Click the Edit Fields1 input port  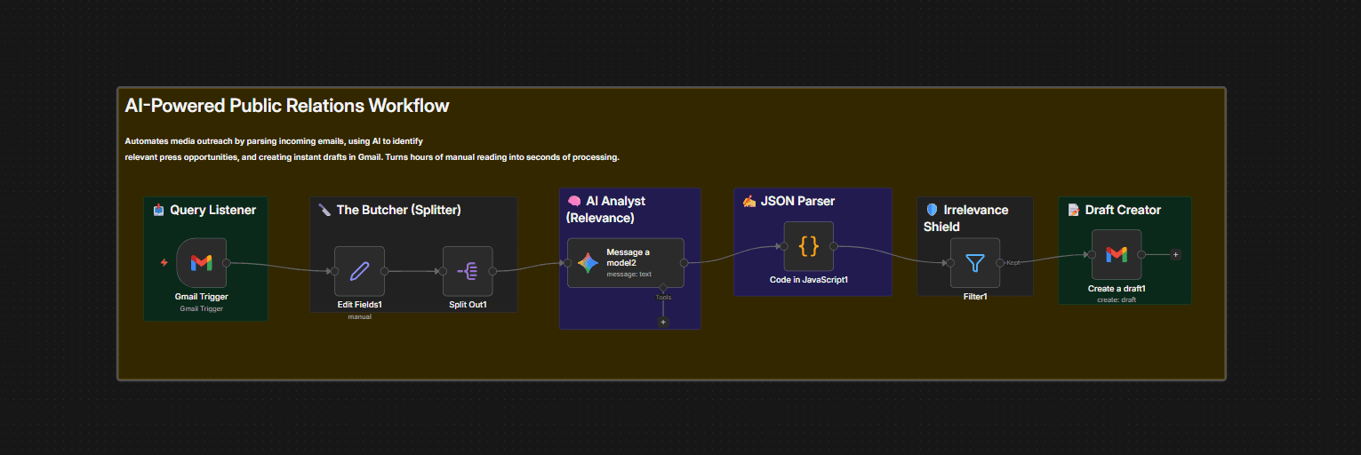pos(334,271)
